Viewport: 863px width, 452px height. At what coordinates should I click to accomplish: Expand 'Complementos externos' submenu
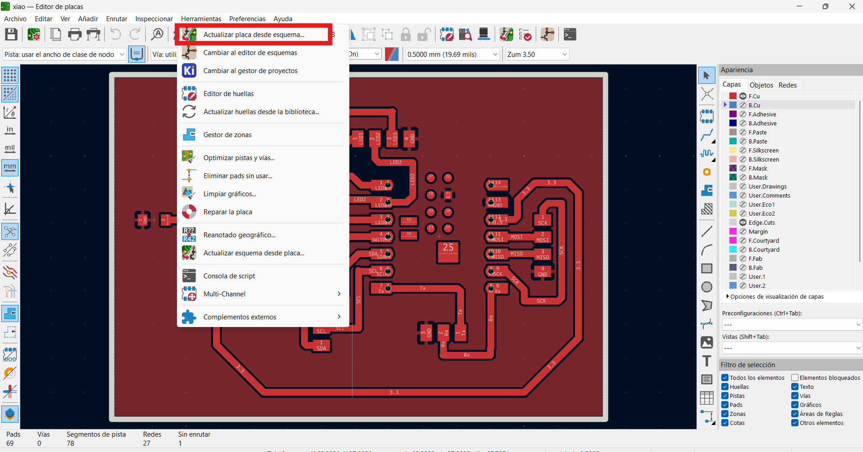click(263, 317)
